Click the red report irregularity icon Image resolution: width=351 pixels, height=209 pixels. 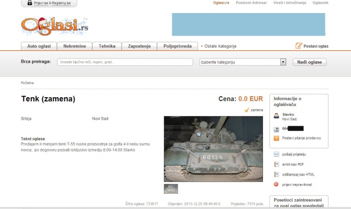276,184
